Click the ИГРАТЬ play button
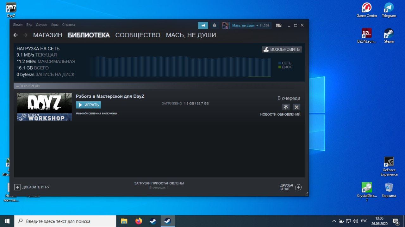The image size is (405, 227). 89,105
